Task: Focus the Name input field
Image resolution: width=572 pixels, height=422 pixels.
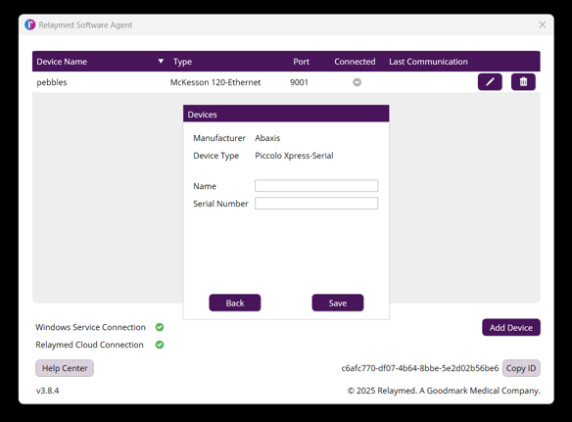Action: pos(316,186)
